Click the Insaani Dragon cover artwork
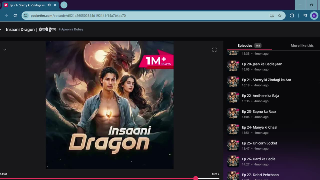 click(109, 105)
